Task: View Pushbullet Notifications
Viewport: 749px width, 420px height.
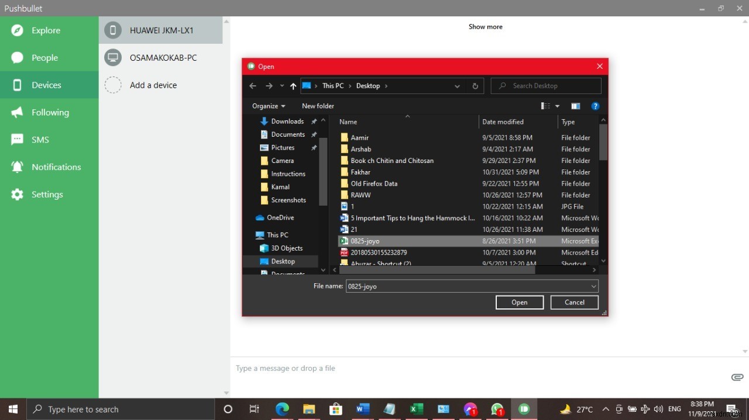Action: (57, 166)
